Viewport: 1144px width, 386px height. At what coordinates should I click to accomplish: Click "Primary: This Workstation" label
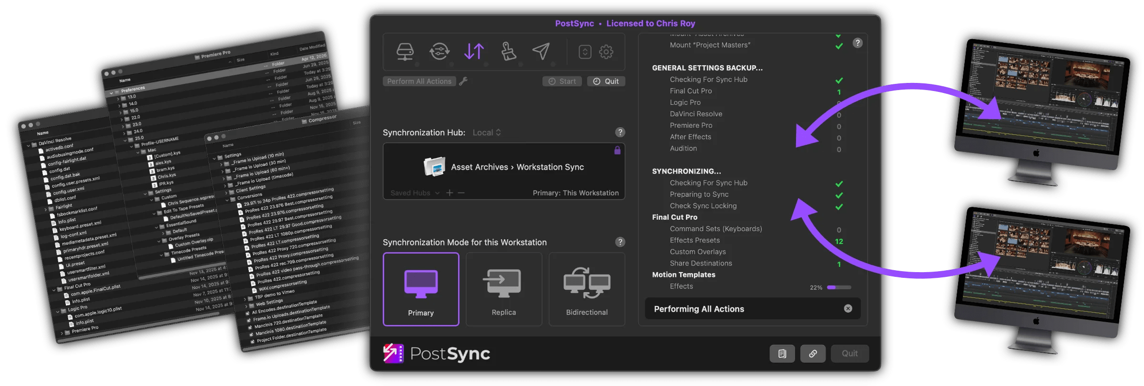click(x=575, y=193)
